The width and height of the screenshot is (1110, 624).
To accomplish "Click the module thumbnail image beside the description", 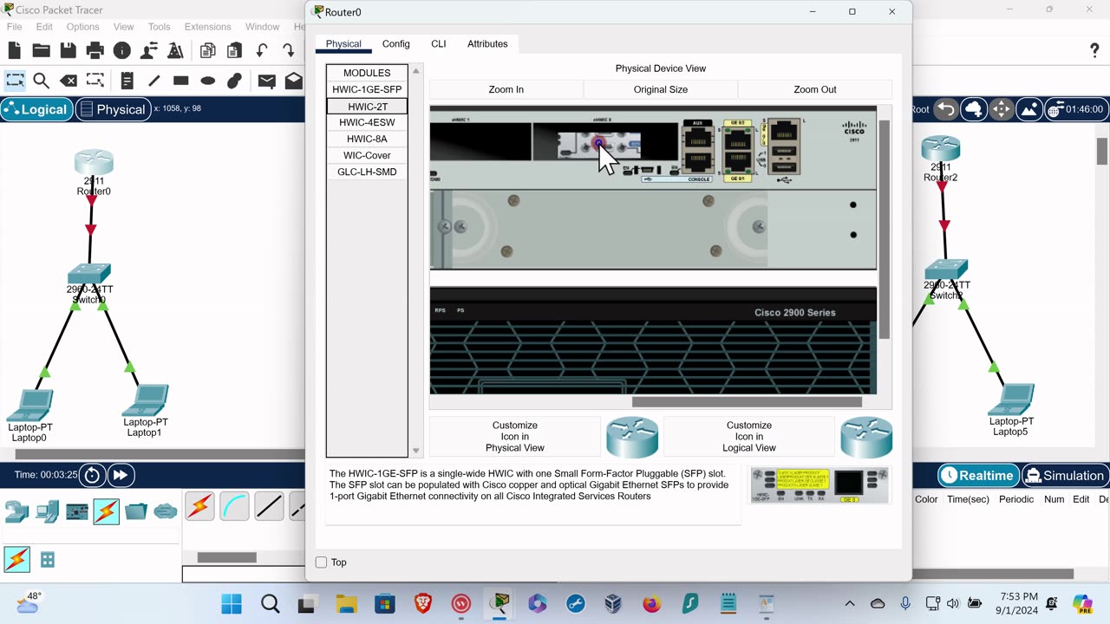I will 819,486.
